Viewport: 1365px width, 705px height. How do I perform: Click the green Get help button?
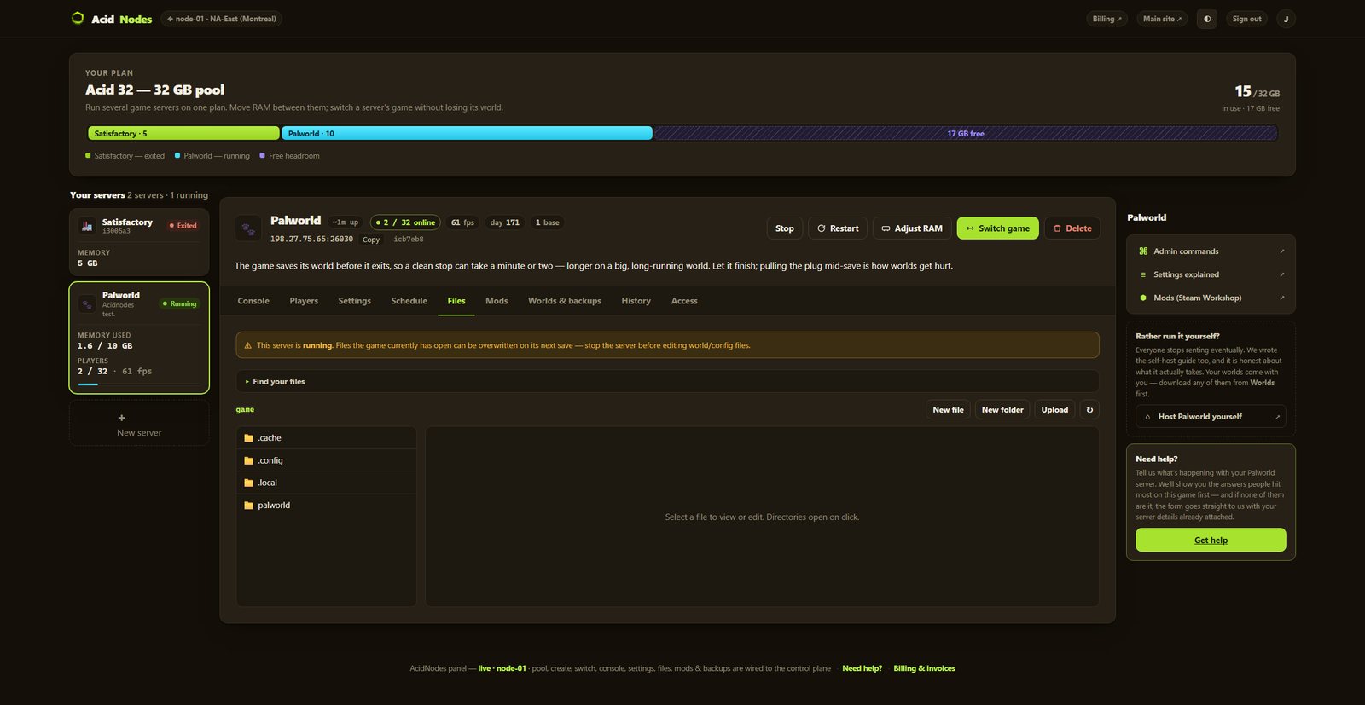(x=1211, y=540)
